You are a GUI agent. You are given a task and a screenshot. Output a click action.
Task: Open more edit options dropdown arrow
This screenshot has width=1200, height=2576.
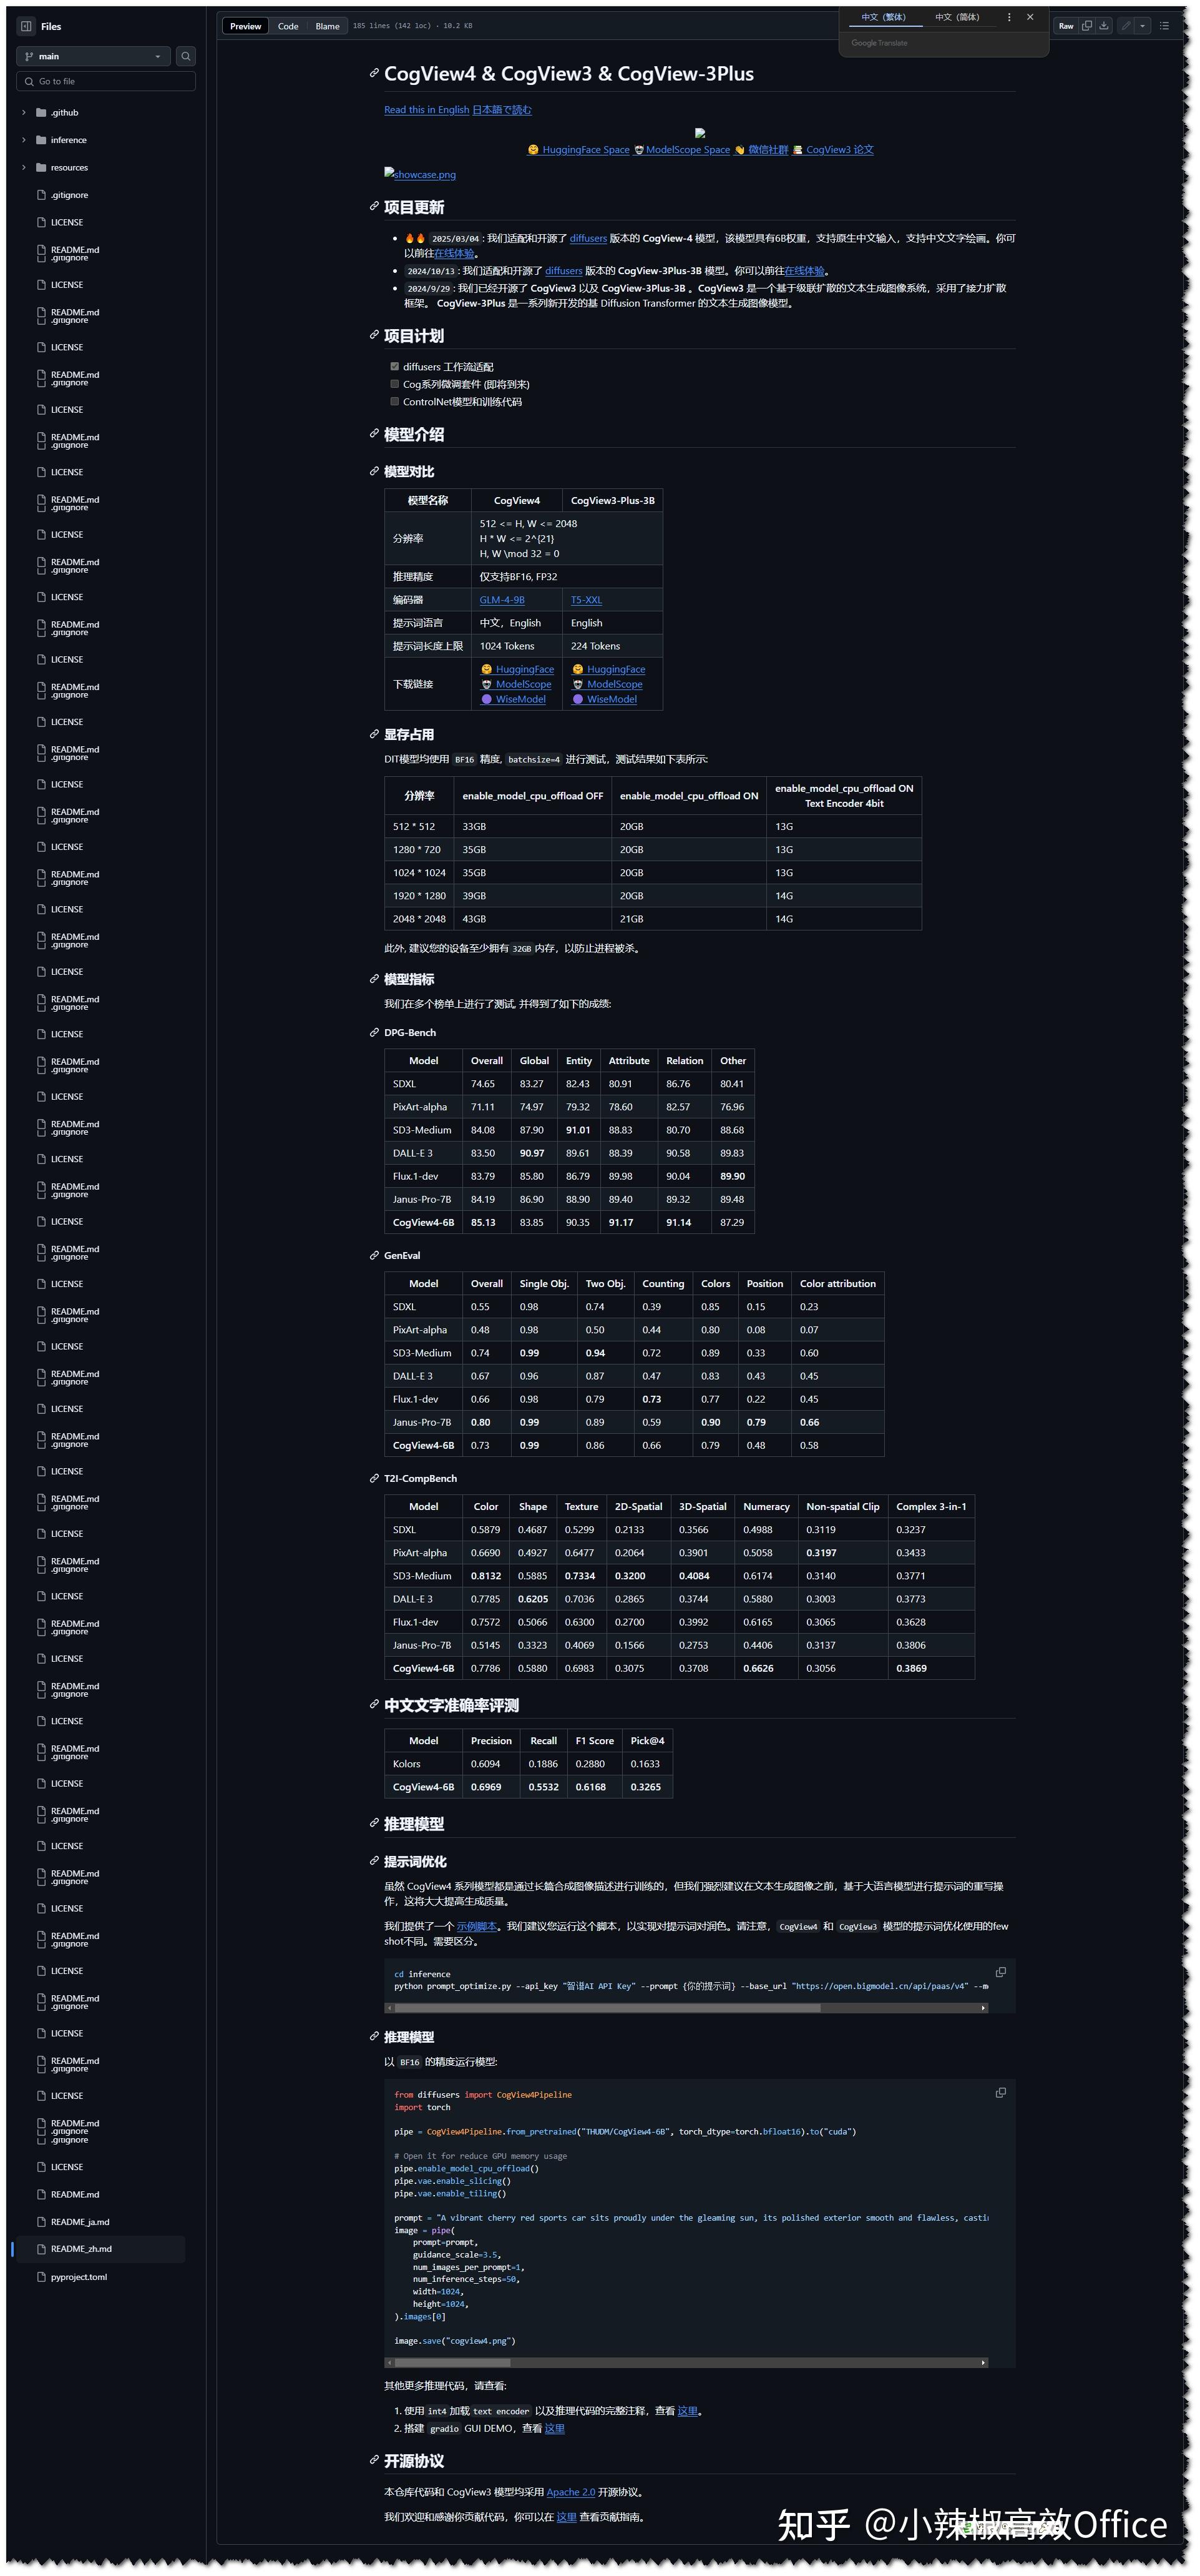[1143, 26]
